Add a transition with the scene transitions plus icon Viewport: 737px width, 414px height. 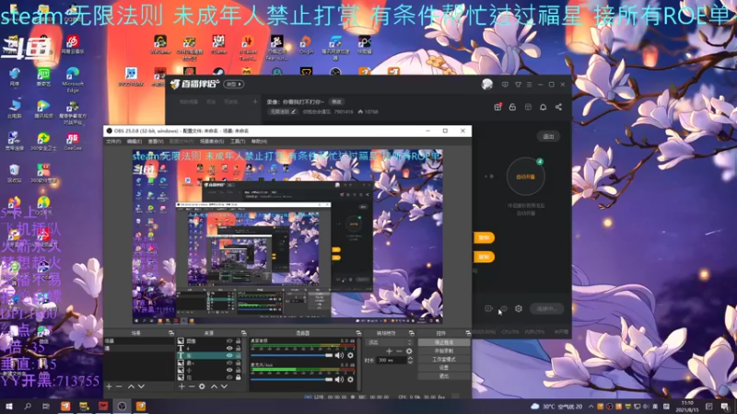point(389,351)
